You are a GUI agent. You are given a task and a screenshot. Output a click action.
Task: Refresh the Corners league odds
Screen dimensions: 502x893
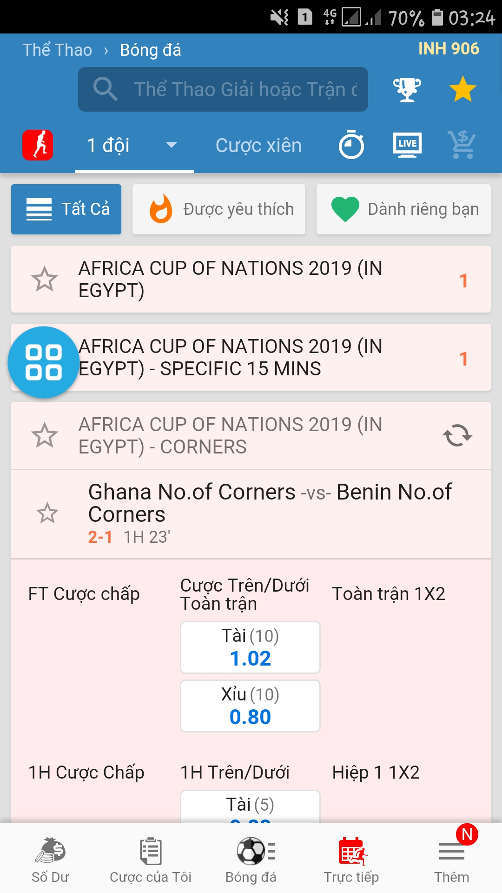click(457, 436)
